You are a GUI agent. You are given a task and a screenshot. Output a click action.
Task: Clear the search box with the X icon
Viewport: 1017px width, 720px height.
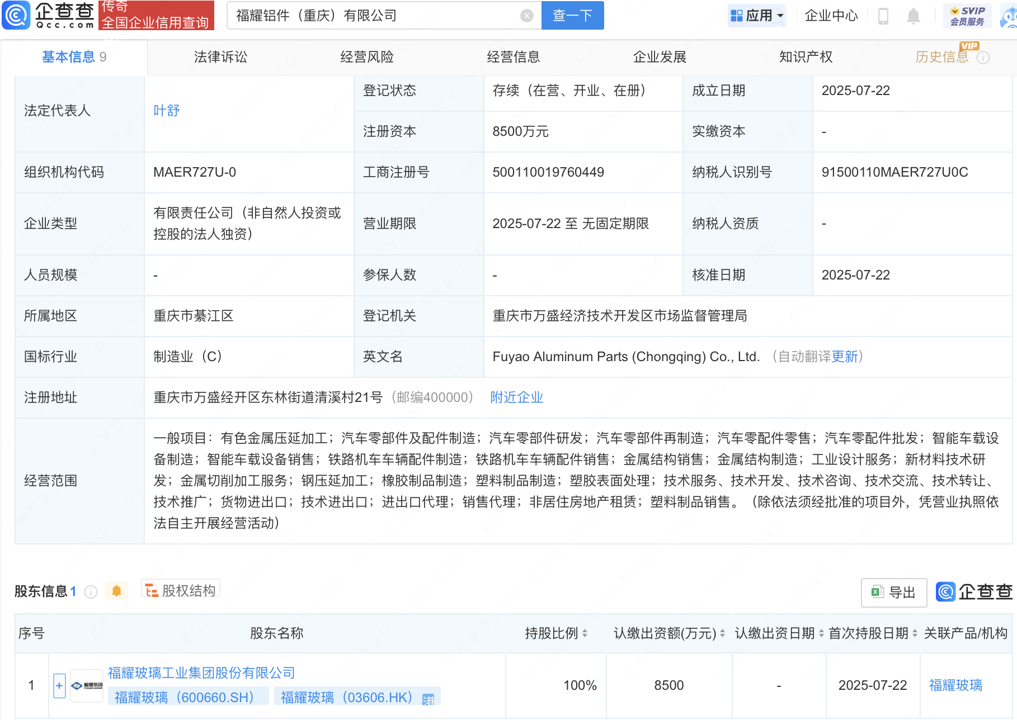526,16
